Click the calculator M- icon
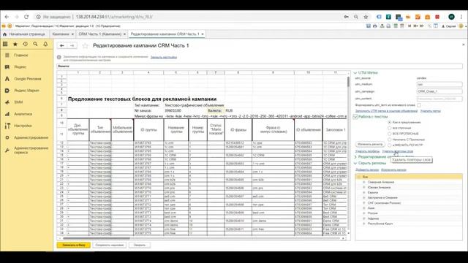Viewport: 468px width, 263px height. [x=422, y=26]
